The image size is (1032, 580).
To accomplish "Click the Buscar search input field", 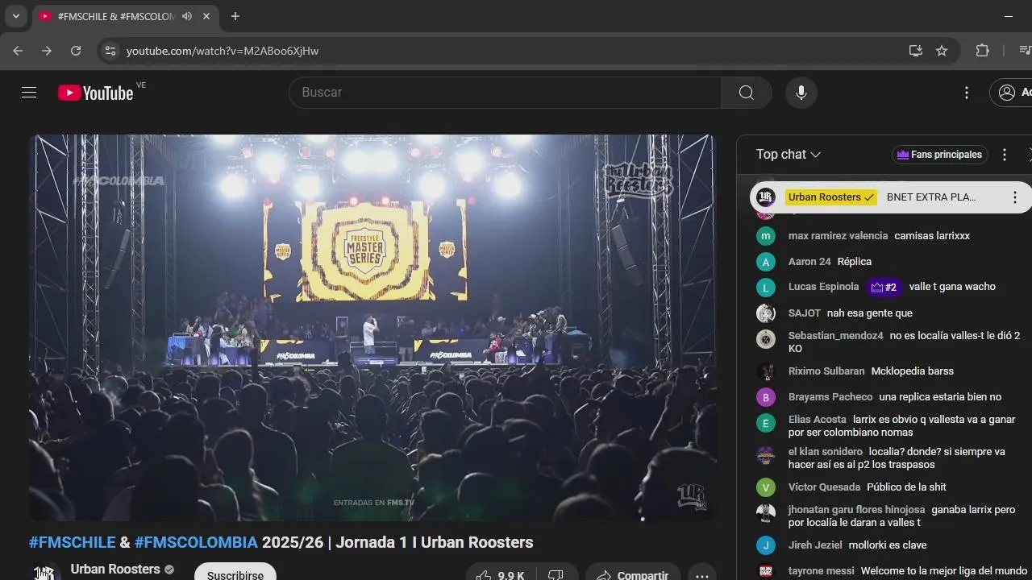I will [505, 93].
